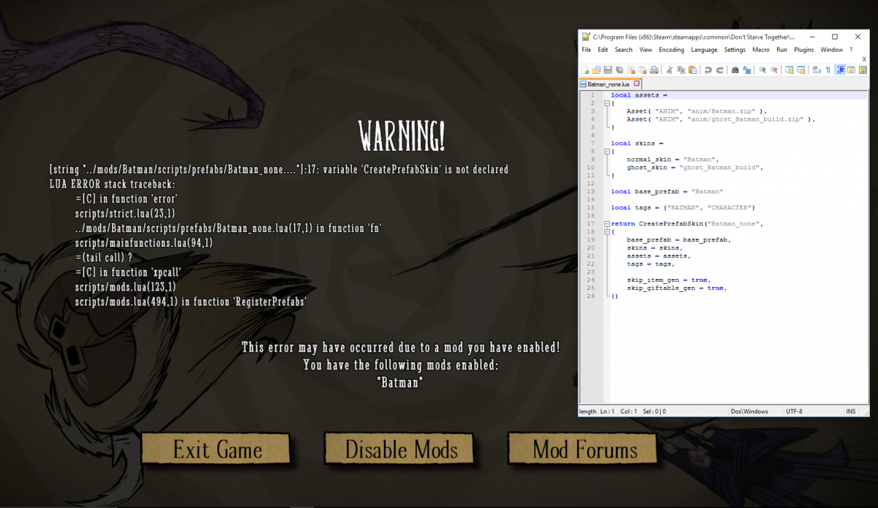Open the Plugins menu
Viewport: 878px width, 508px height.
[803, 50]
